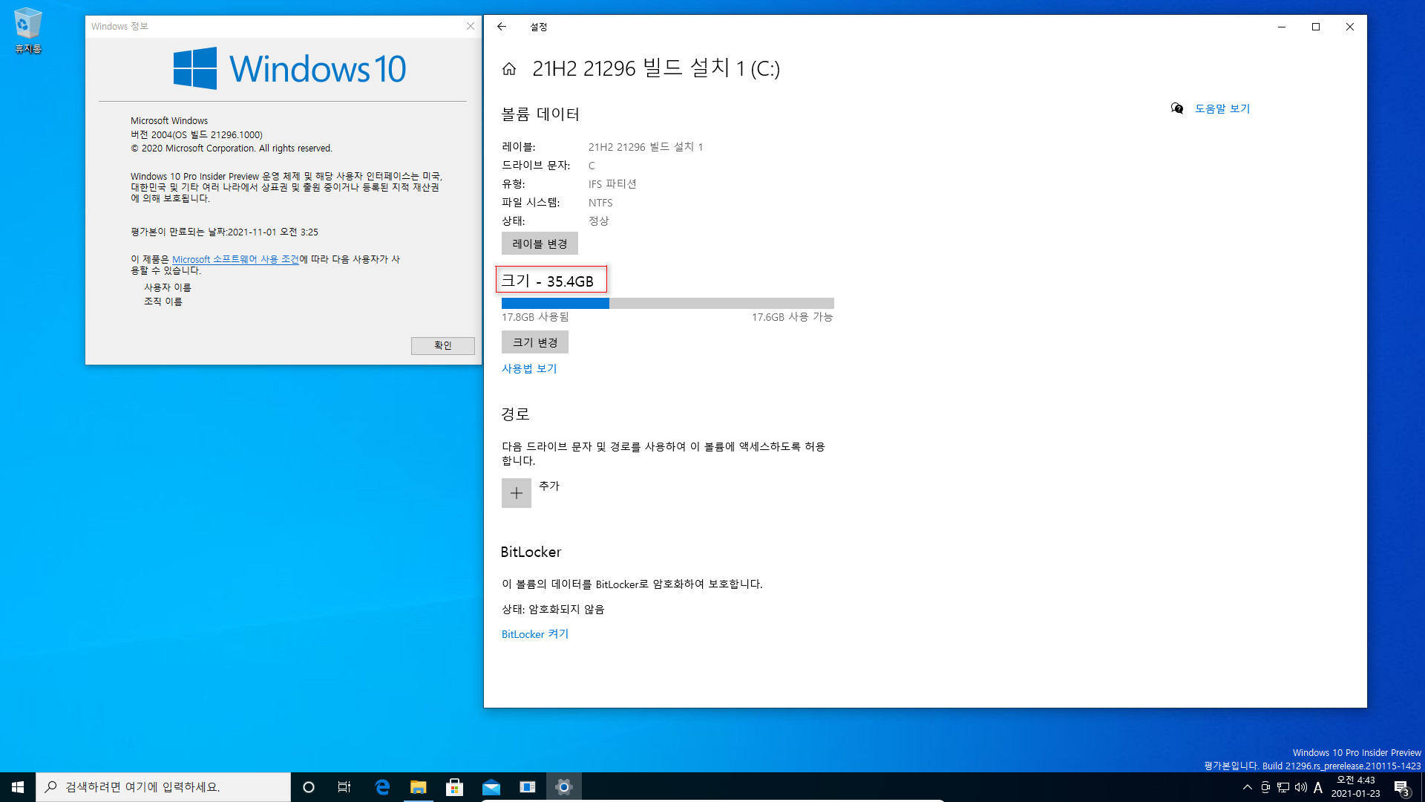The height and width of the screenshot is (802, 1425).
Task: Open Microsoft Store from taskbar
Action: click(455, 787)
